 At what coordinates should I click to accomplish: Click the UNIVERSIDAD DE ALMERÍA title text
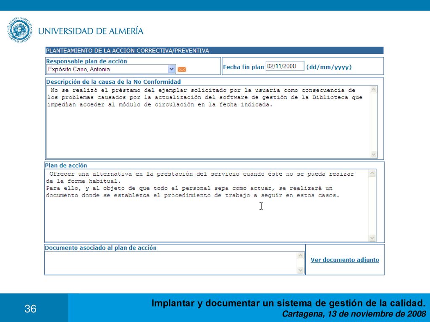[91, 31]
